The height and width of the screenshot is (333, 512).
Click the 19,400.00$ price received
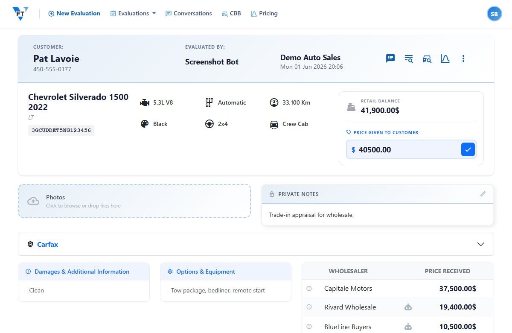tap(458, 307)
